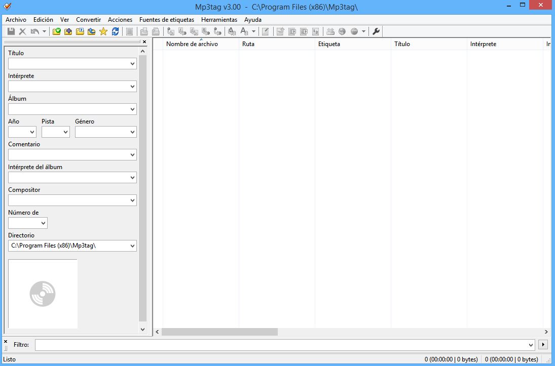Expand the Comentario dropdown
Screen dimensions: 555x366
coord(132,155)
